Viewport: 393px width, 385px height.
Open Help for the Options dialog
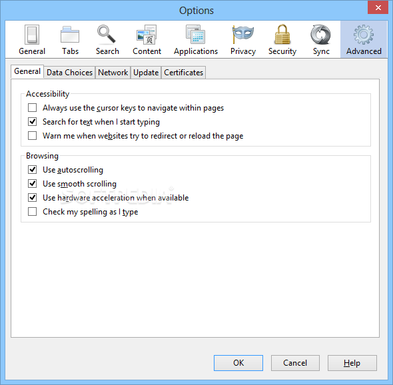tap(352, 363)
